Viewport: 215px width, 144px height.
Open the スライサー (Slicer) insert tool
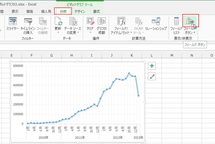(13, 21)
